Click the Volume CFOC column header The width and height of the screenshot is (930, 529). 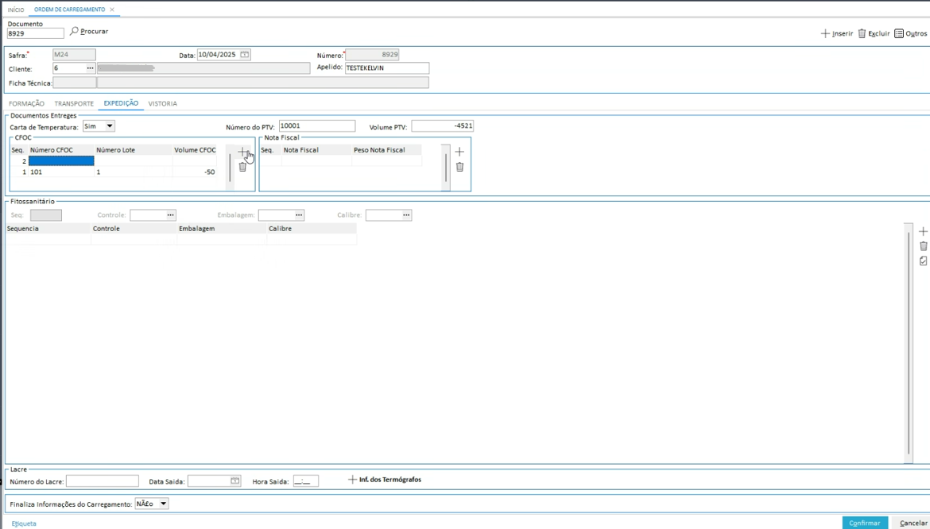pos(195,150)
